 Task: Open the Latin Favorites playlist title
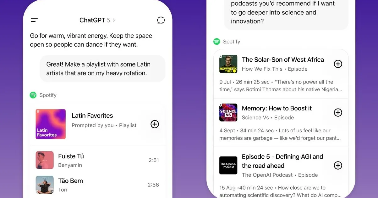[x=92, y=115]
